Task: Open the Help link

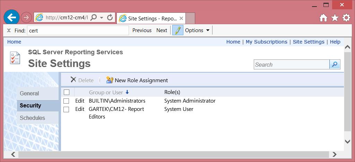Action: pyautogui.click(x=335, y=42)
